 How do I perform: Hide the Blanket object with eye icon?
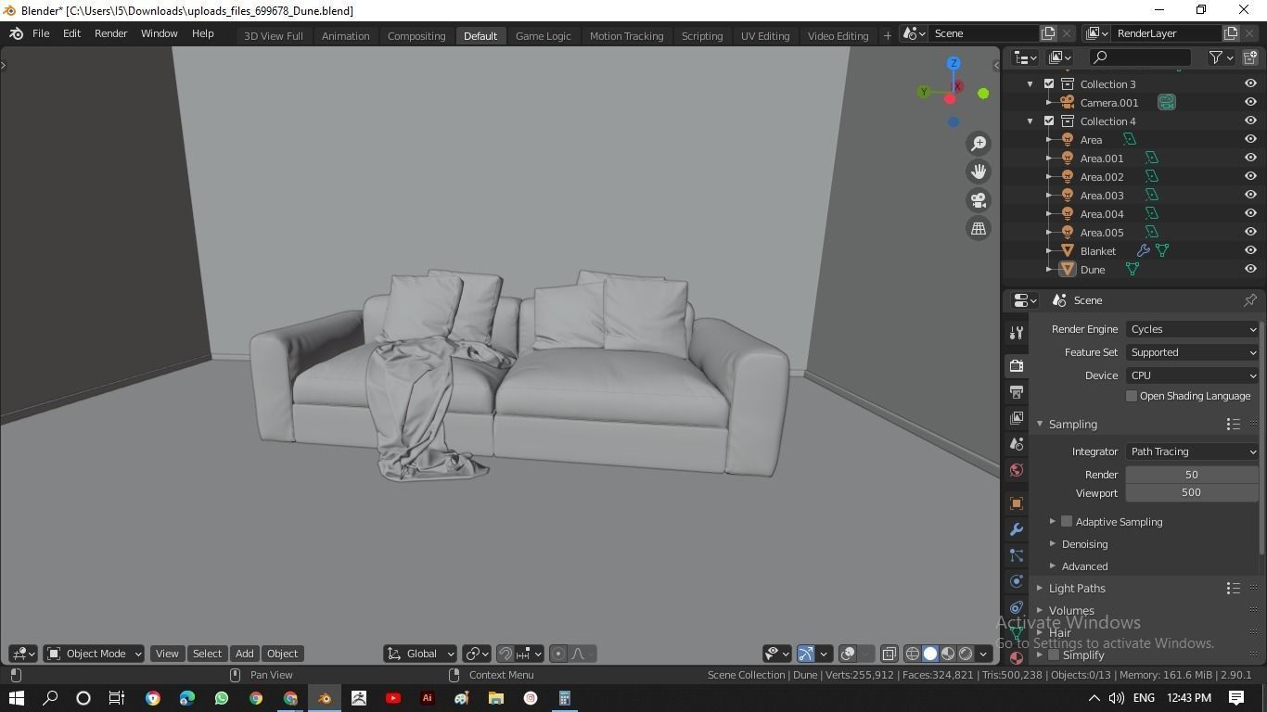(1250, 250)
